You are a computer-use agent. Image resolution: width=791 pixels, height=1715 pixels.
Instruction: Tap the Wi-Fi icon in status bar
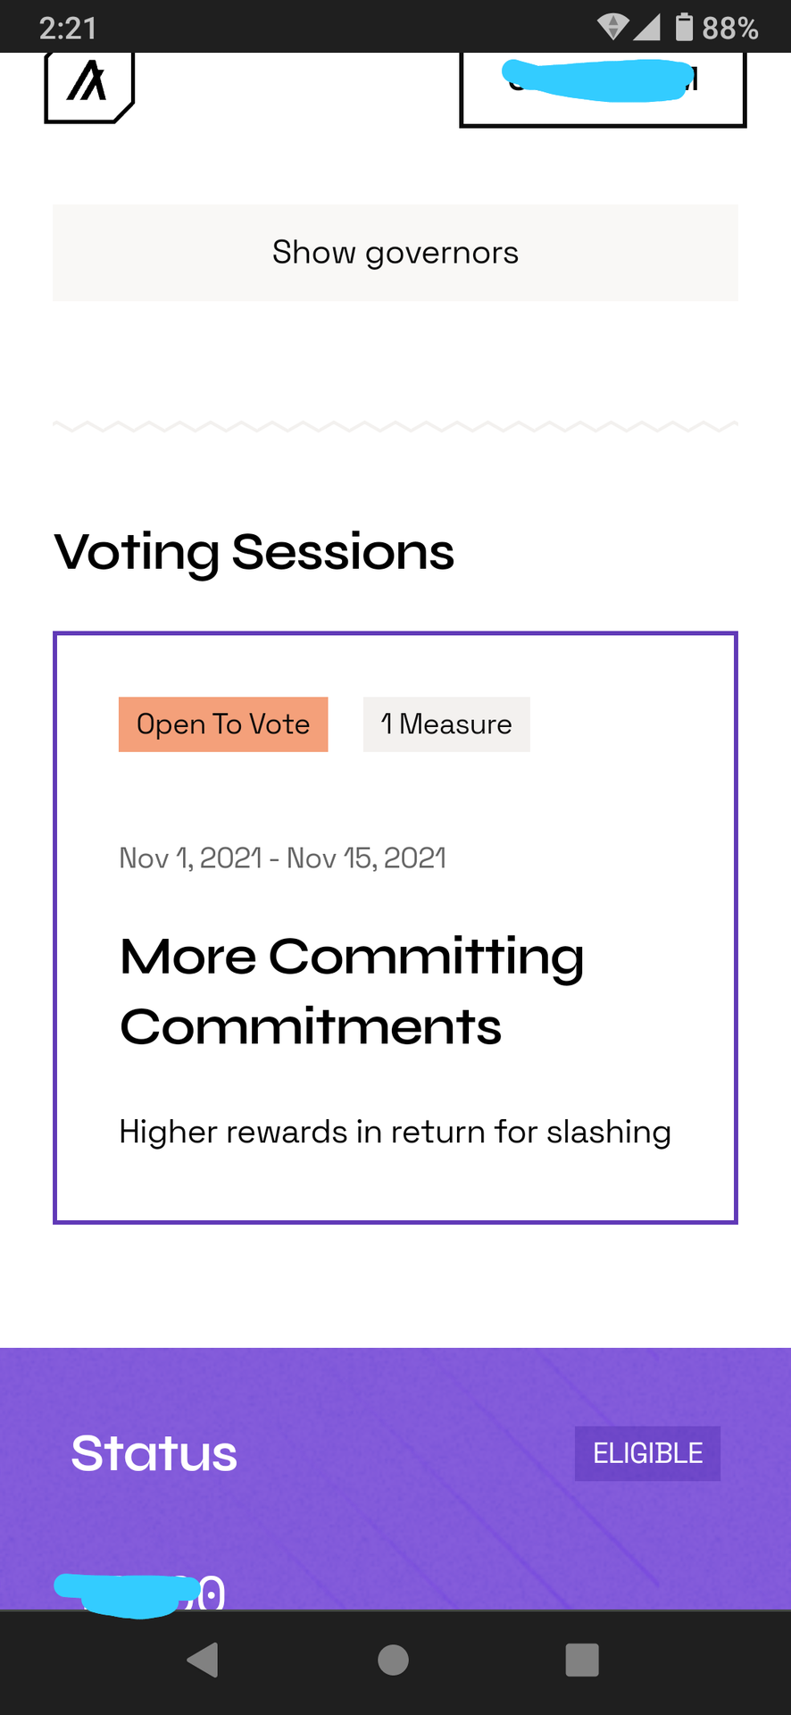pyautogui.click(x=612, y=27)
